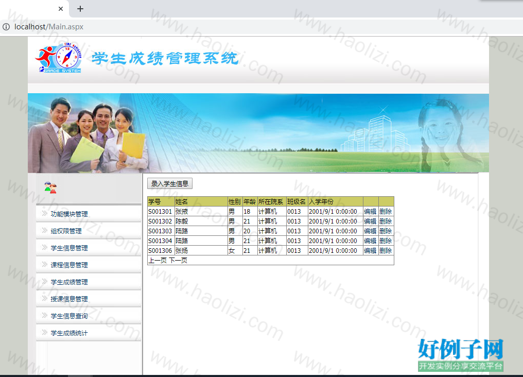Select student ID cell S001306
This screenshot has width=523, height=377.
(x=160, y=250)
